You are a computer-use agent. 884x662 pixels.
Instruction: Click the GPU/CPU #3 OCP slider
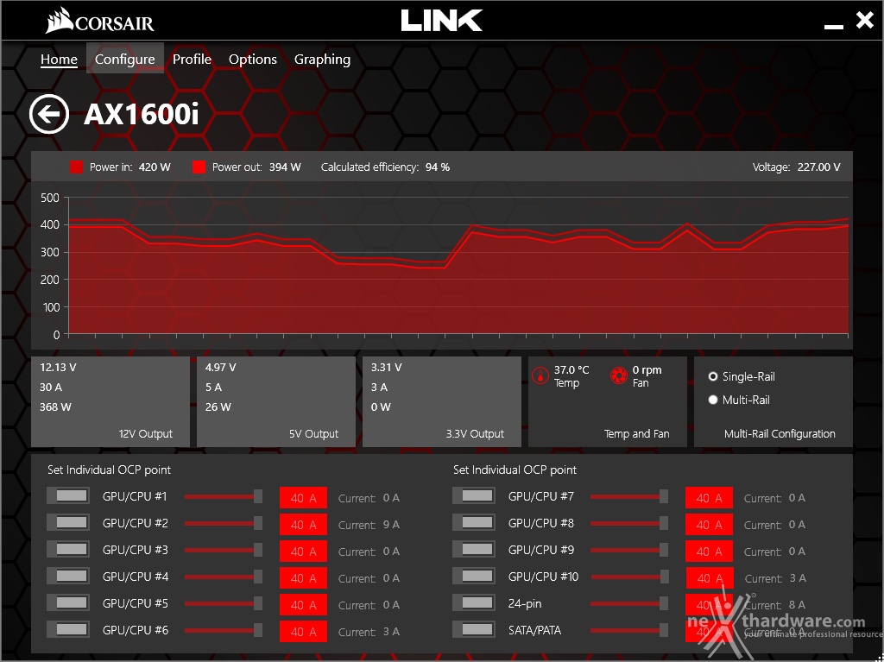[x=224, y=550]
